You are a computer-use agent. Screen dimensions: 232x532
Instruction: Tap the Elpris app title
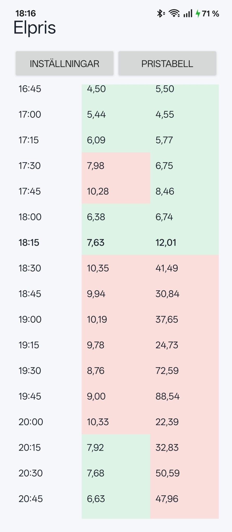(35, 28)
